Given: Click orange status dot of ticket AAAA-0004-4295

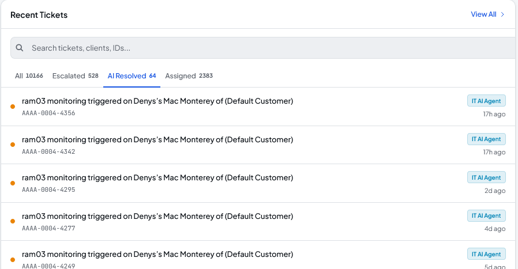Looking at the screenshot, I should [13, 183].
